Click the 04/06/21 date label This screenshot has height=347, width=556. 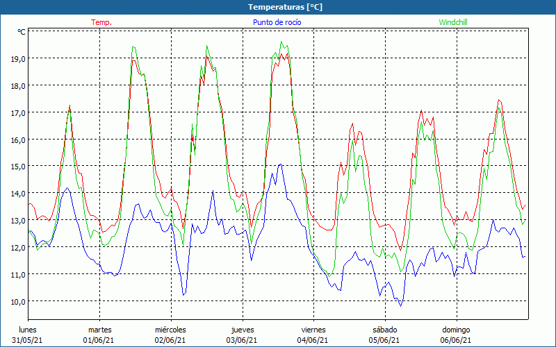pos(313,340)
